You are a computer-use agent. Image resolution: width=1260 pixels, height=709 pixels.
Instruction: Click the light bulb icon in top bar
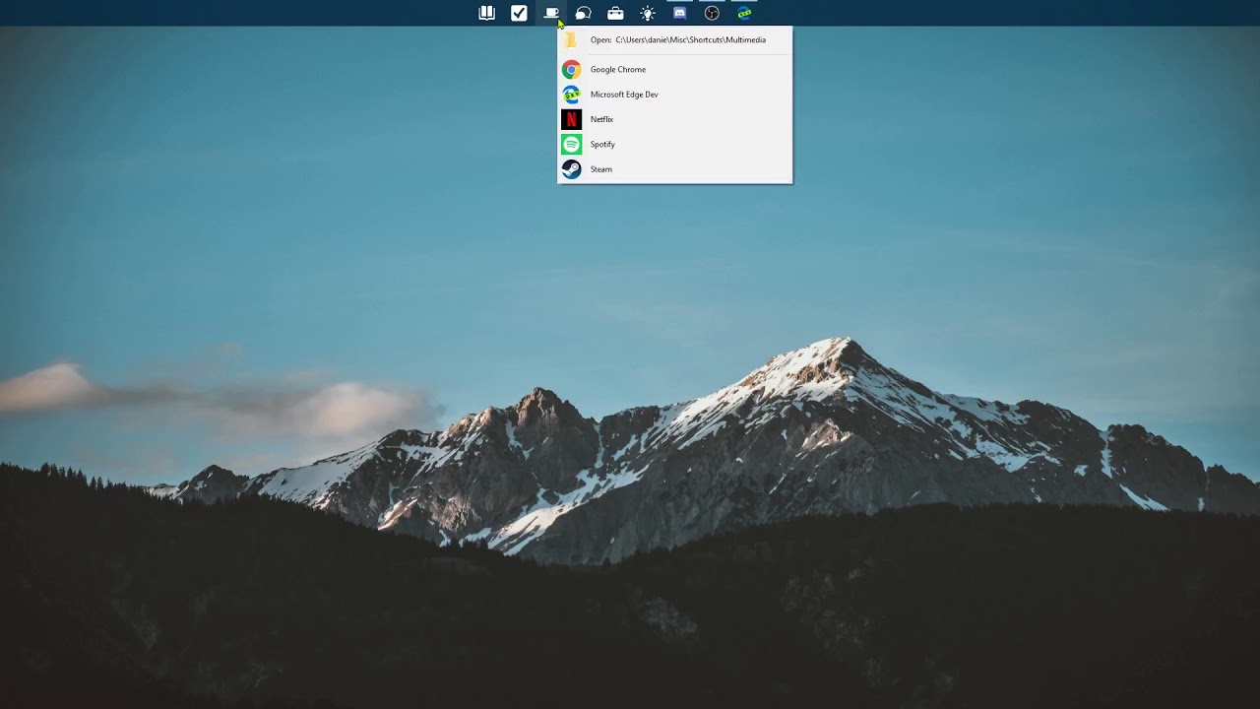(x=648, y=13)
